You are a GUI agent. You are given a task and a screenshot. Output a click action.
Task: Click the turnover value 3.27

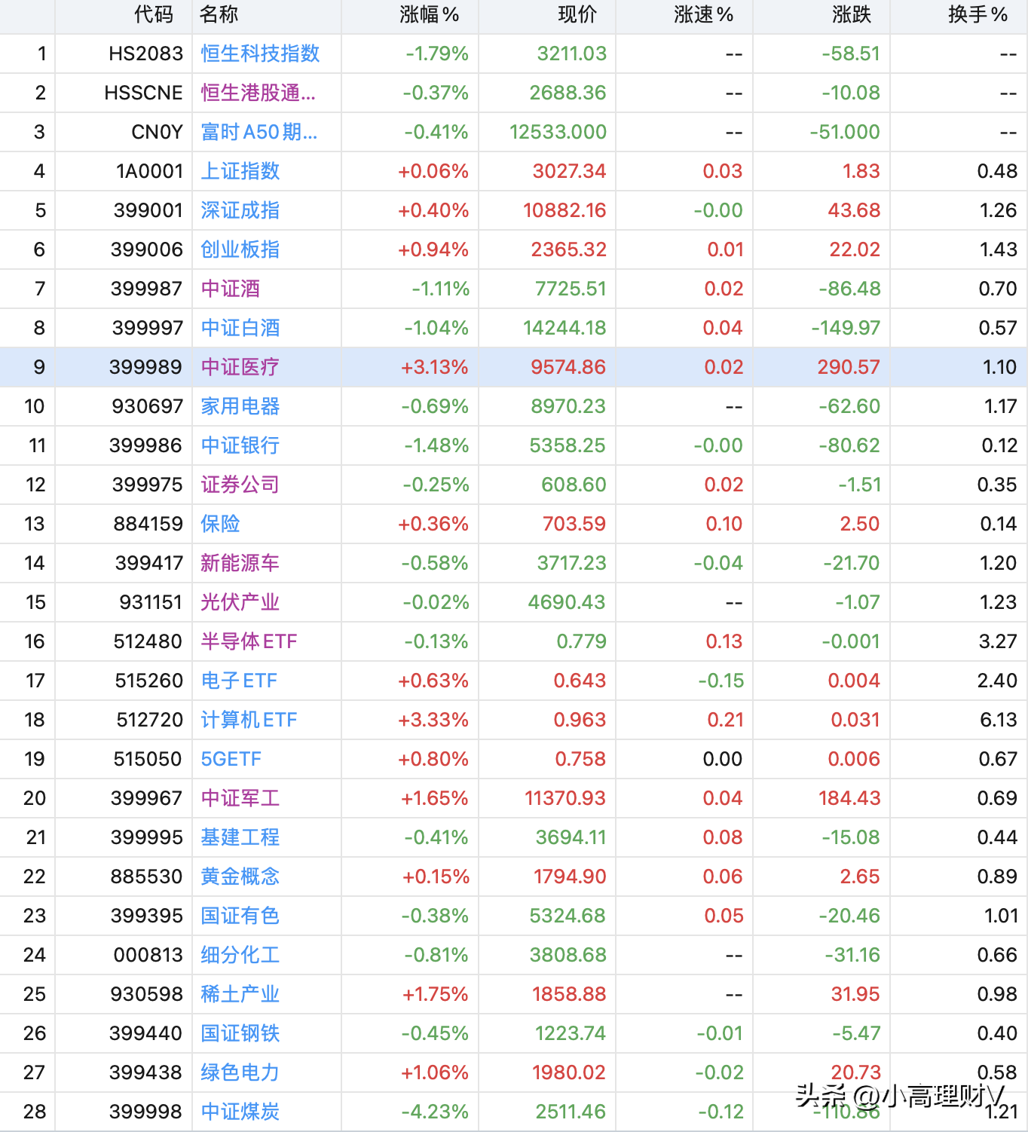click(998, 641)
